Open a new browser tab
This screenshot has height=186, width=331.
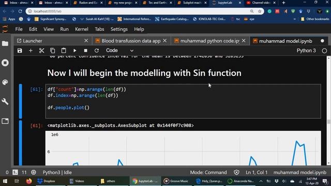(x=284, y=3)
